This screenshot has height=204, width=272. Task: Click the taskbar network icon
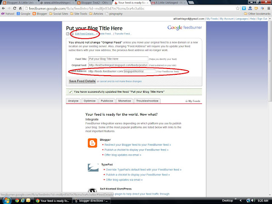click(248, 201)
